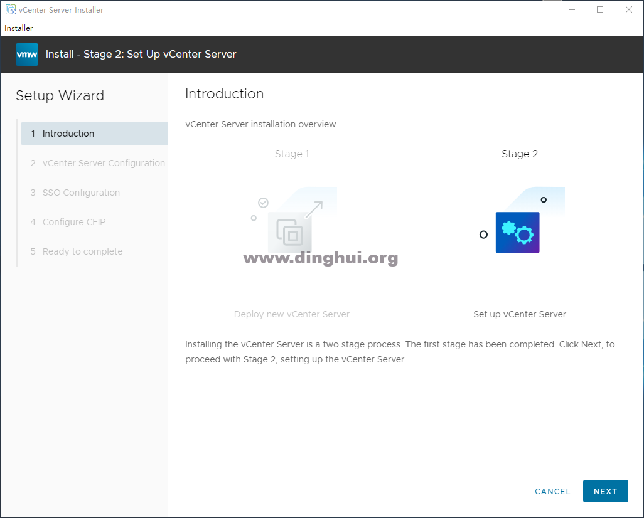Close the vCenter Server Installer window
This screenshot has width=644, height=518.
click(x=629, y=9)
